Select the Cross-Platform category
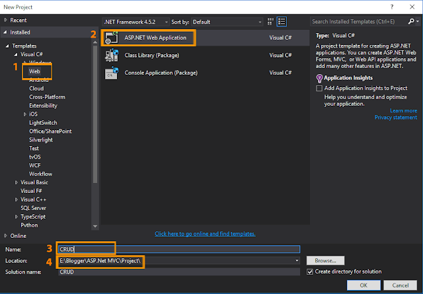The image size is (423, 294). point(47,97)
